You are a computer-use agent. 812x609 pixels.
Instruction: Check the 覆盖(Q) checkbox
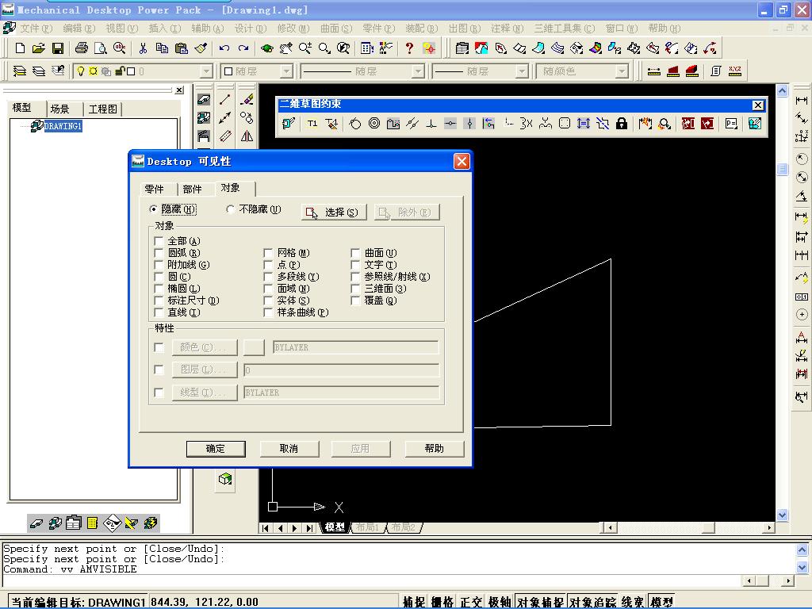355,301
